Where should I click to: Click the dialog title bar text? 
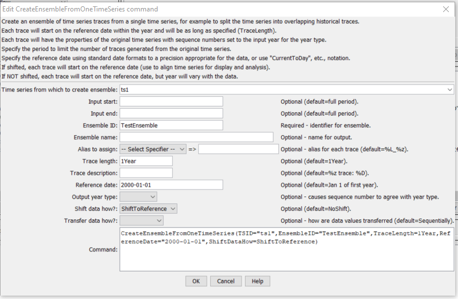(80, 9)
